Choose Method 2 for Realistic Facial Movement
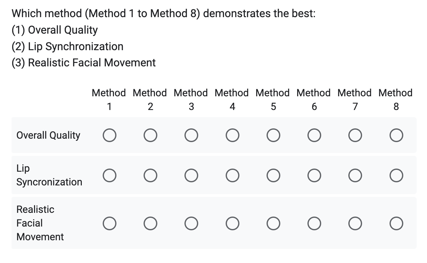The height and width of the screenshot is (263, 427). 150,223
